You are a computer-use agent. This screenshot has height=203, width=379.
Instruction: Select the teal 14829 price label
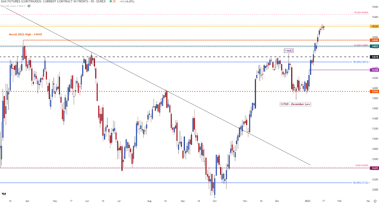coord(375,46)
